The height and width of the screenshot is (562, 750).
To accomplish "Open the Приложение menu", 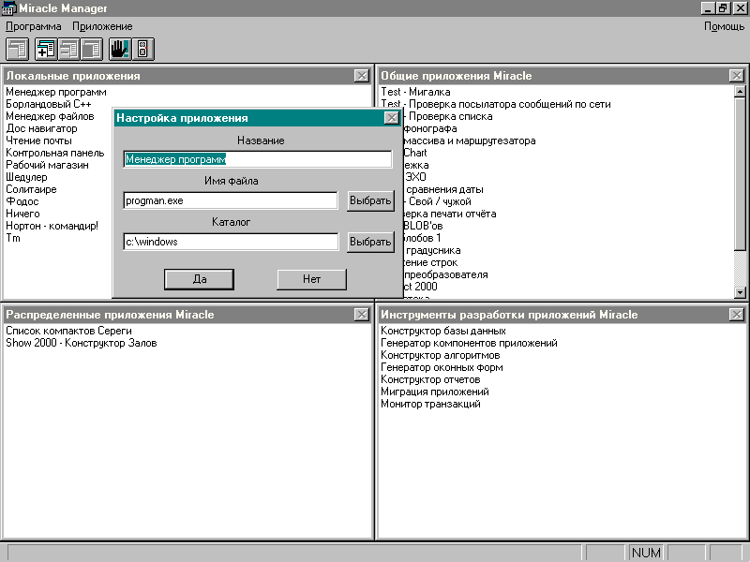I will [102, 26].
